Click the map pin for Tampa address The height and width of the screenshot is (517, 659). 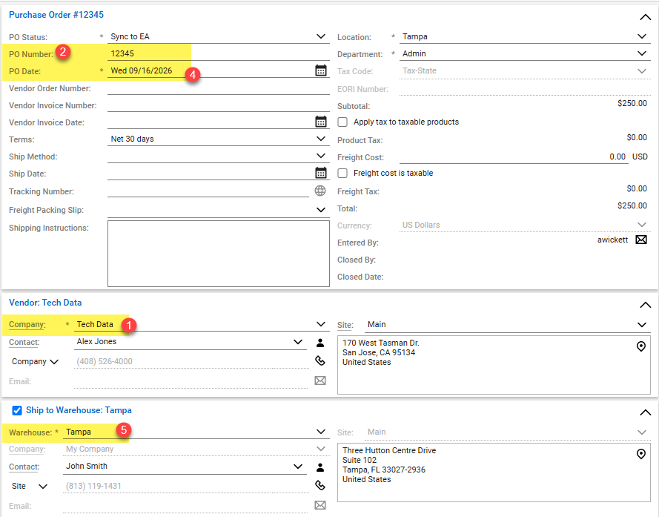coord(641,454)
